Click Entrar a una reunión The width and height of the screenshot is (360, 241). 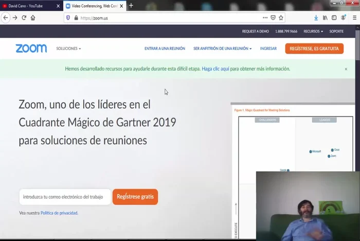click(165, 48)
